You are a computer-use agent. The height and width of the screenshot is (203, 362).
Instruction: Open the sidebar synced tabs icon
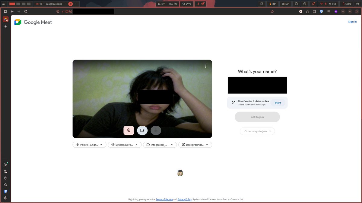click(x=5, y=171)
